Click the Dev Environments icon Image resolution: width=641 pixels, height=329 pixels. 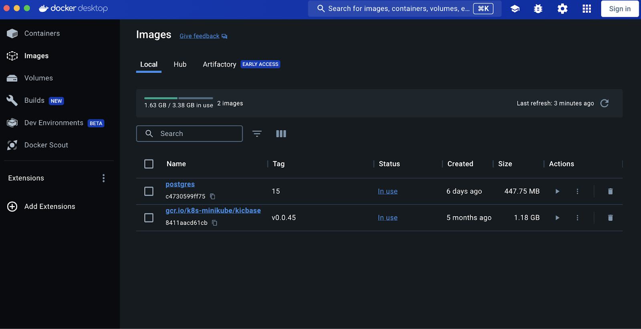point(12,123)
